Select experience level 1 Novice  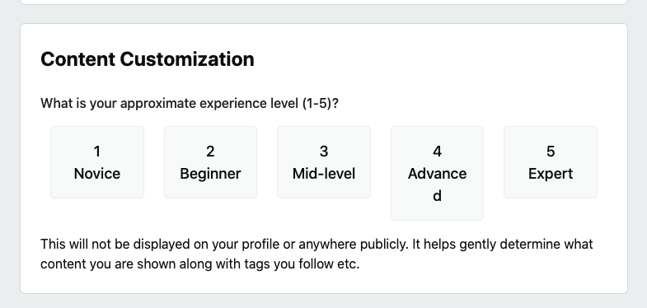pos(97,162)
